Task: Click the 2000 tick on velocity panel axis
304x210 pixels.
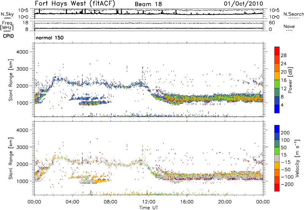Action: click(22, 164)
